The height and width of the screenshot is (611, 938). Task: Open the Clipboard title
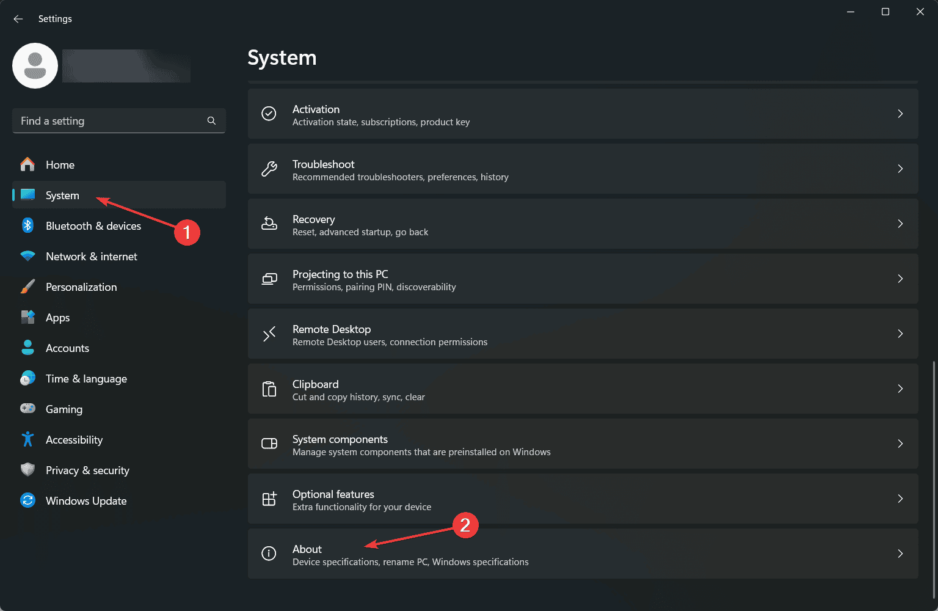pos(315,384)
